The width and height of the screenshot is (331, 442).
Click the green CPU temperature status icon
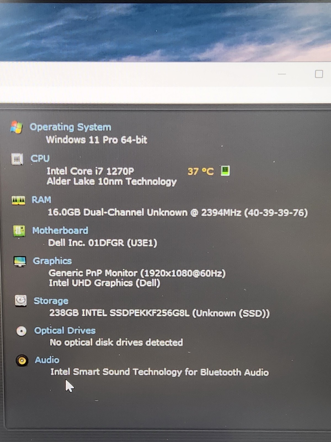point(225,171)
